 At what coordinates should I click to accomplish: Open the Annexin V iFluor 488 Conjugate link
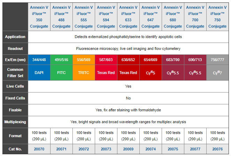[61, 17]
